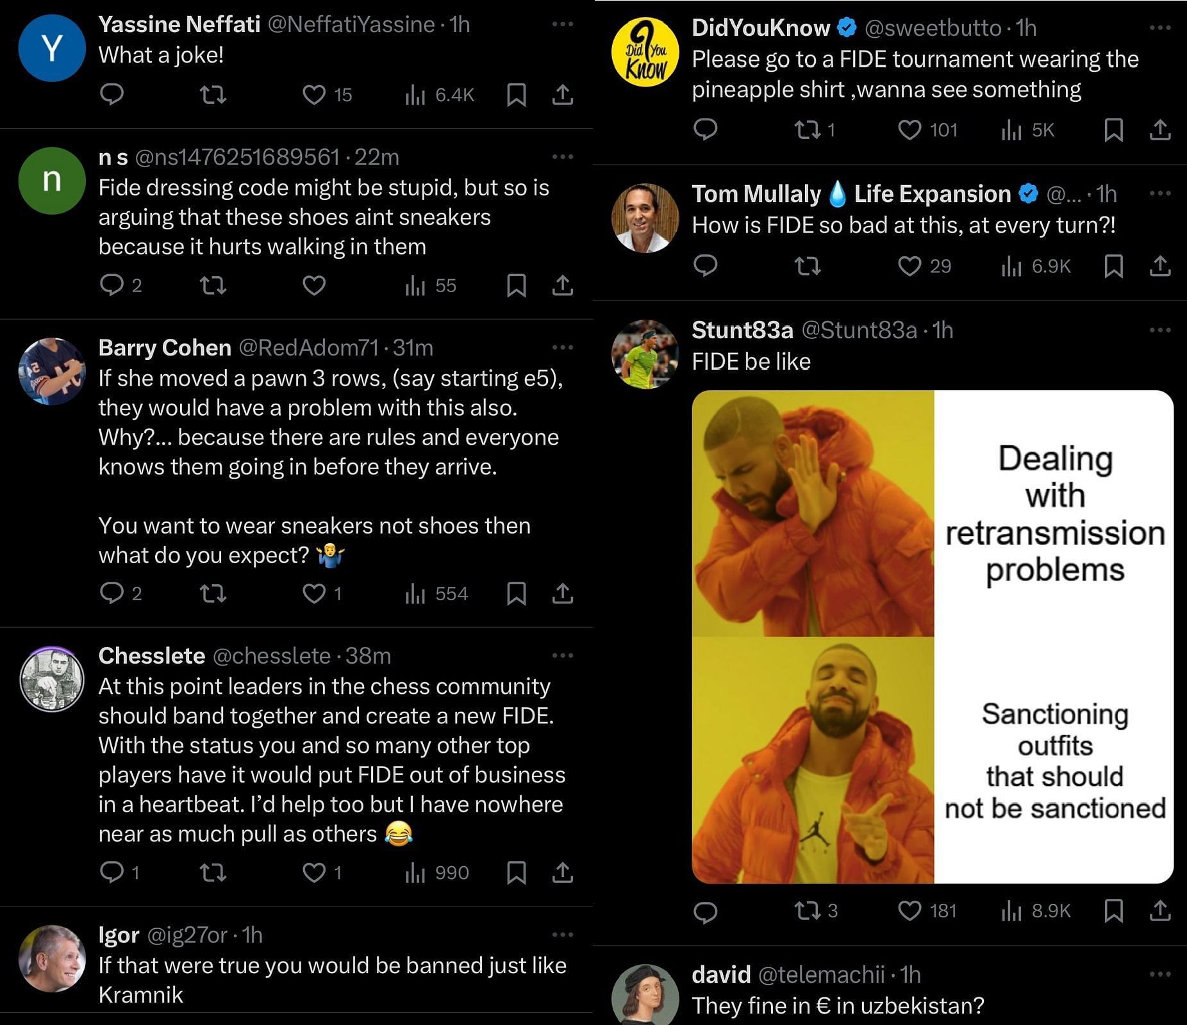Open more options for Yassine Neffati's tweet
Viewport: 1187px width, 1025px height.
point(562,24)
